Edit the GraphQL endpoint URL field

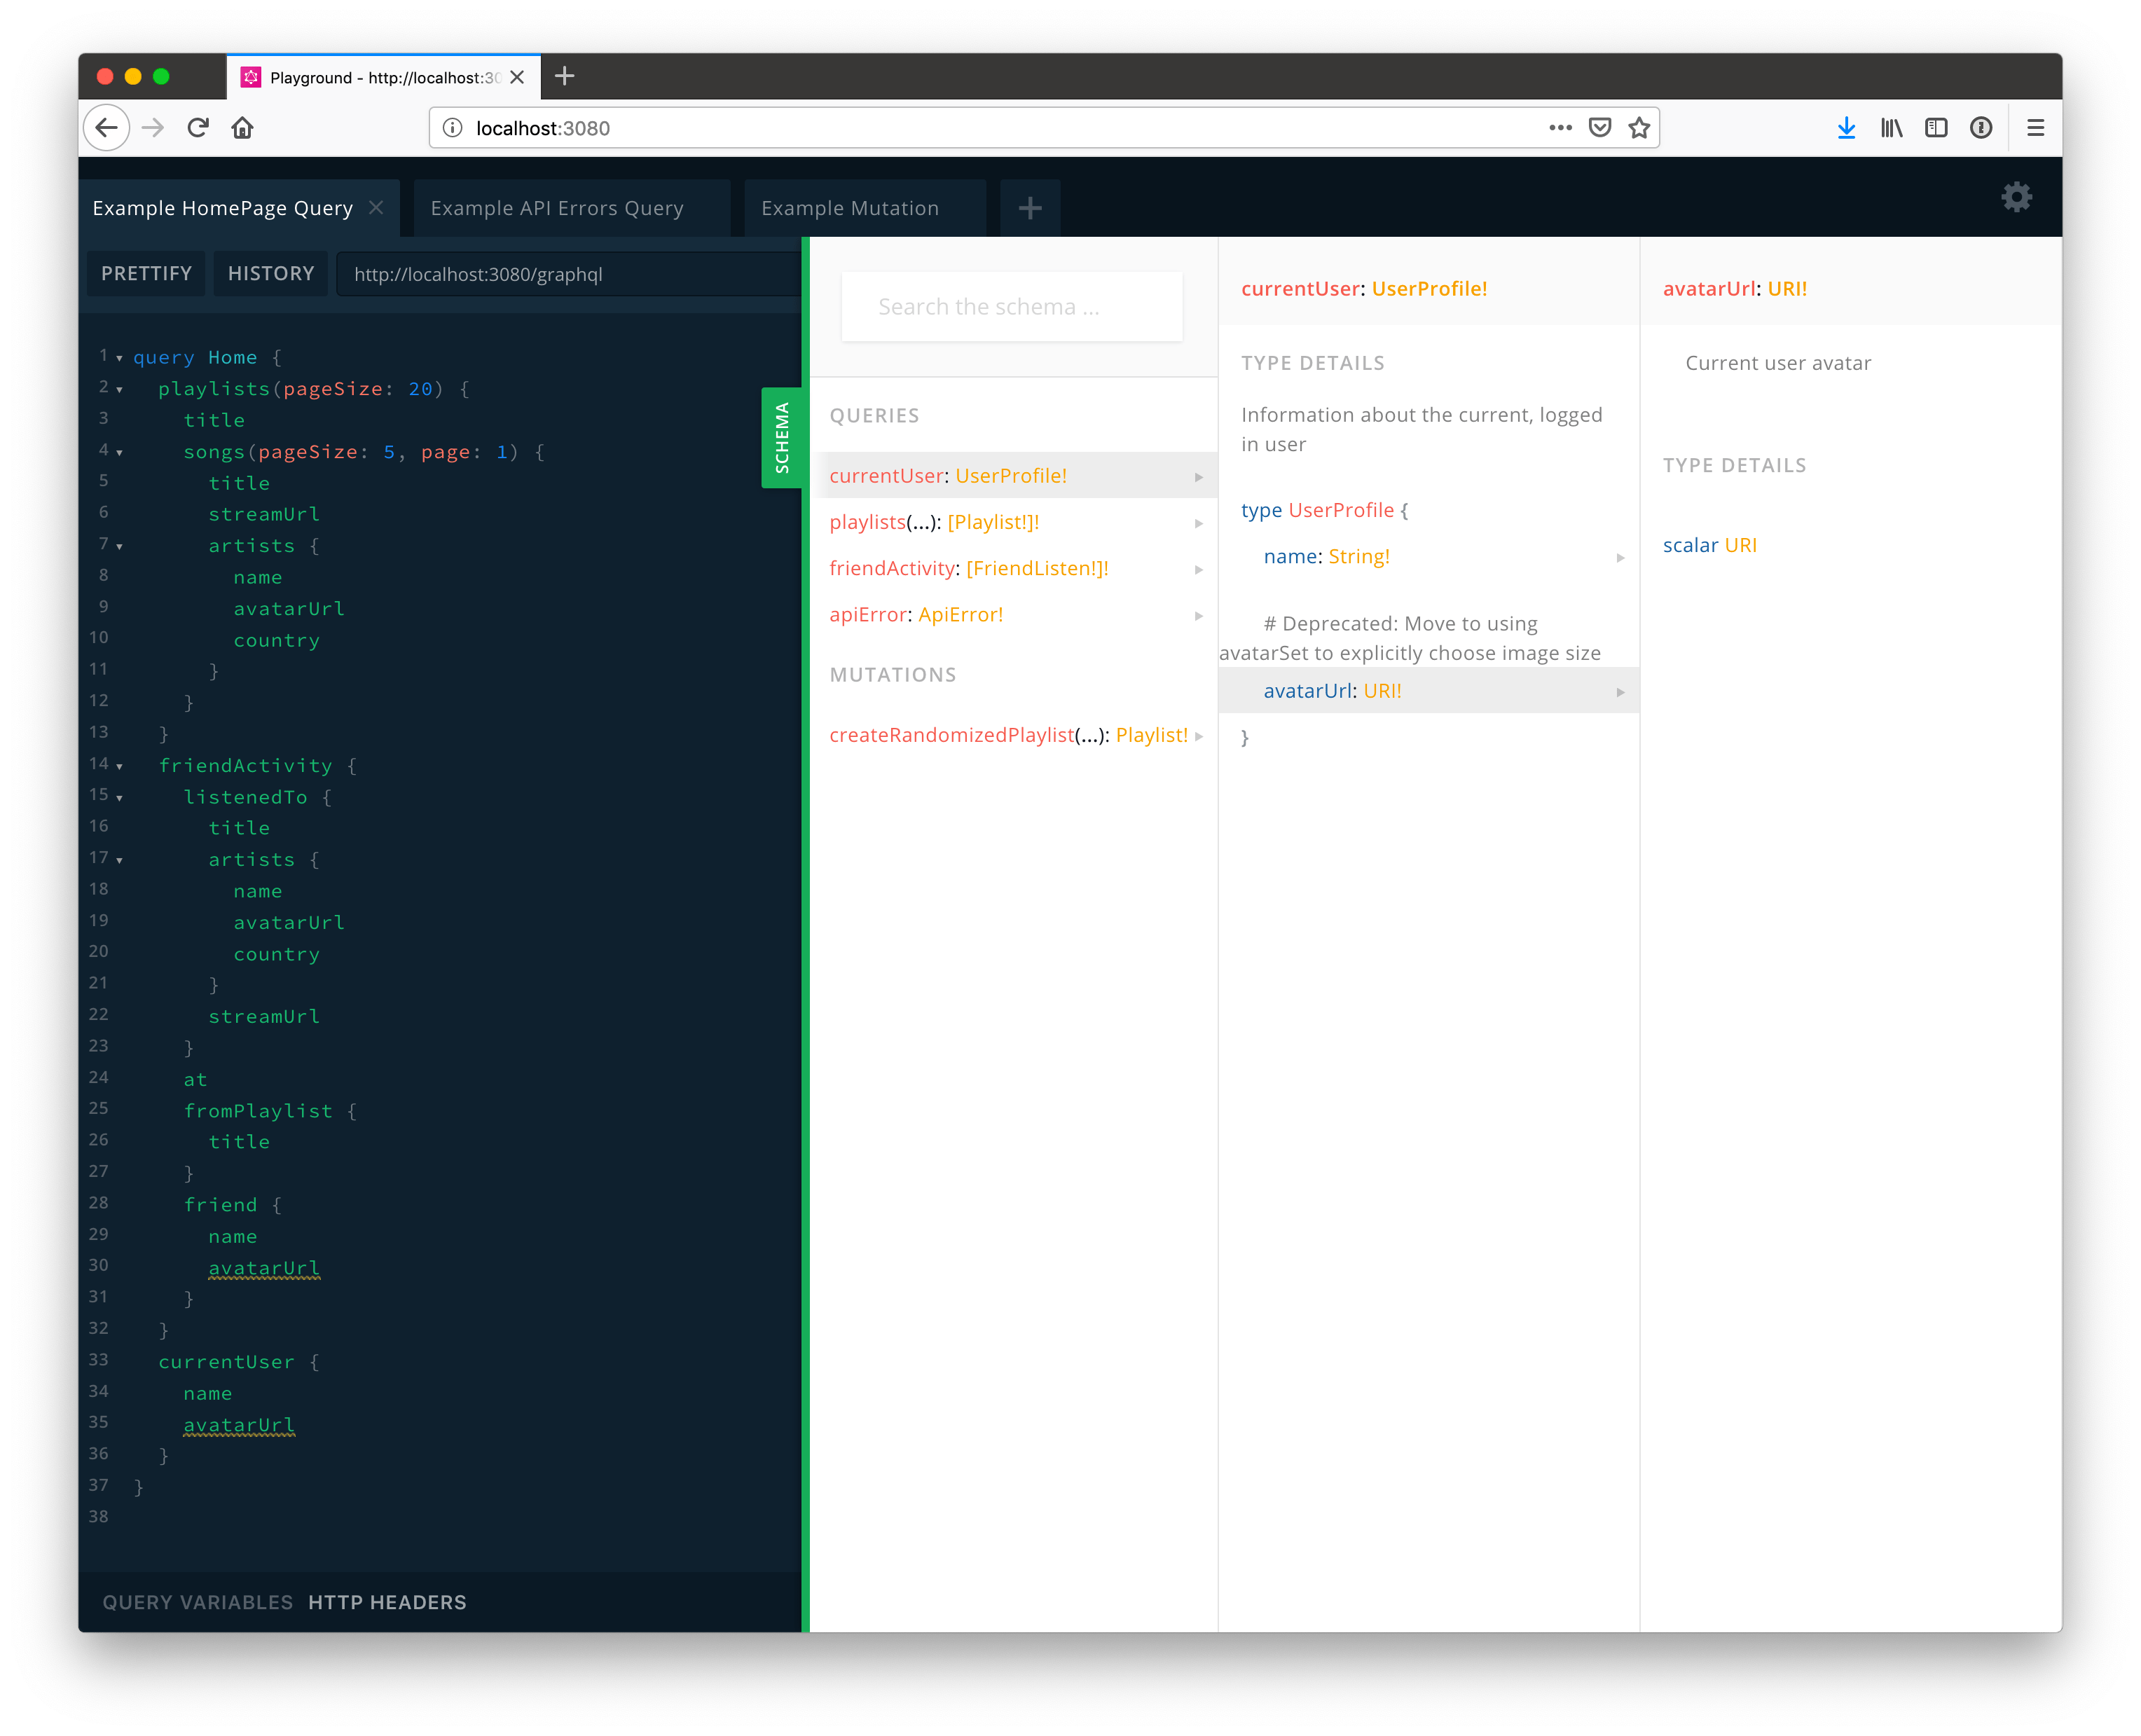point(568,274)
